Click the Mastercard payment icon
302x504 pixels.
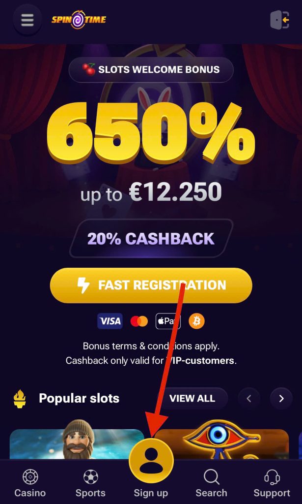pyautogui.click(x=139, y=321)
